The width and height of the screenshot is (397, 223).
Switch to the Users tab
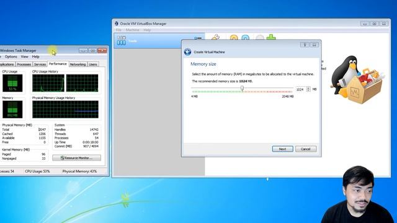point(93,64)
